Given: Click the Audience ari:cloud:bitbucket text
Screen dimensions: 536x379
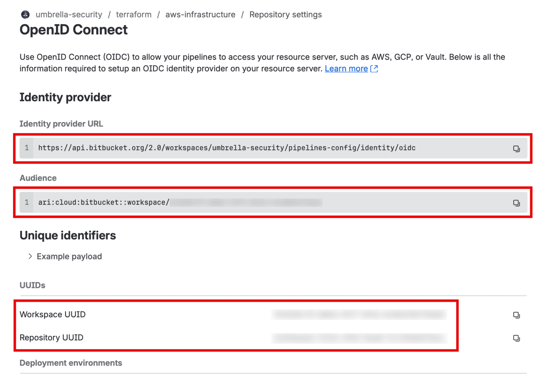Looking at the screenshot, I should [103, 202].
